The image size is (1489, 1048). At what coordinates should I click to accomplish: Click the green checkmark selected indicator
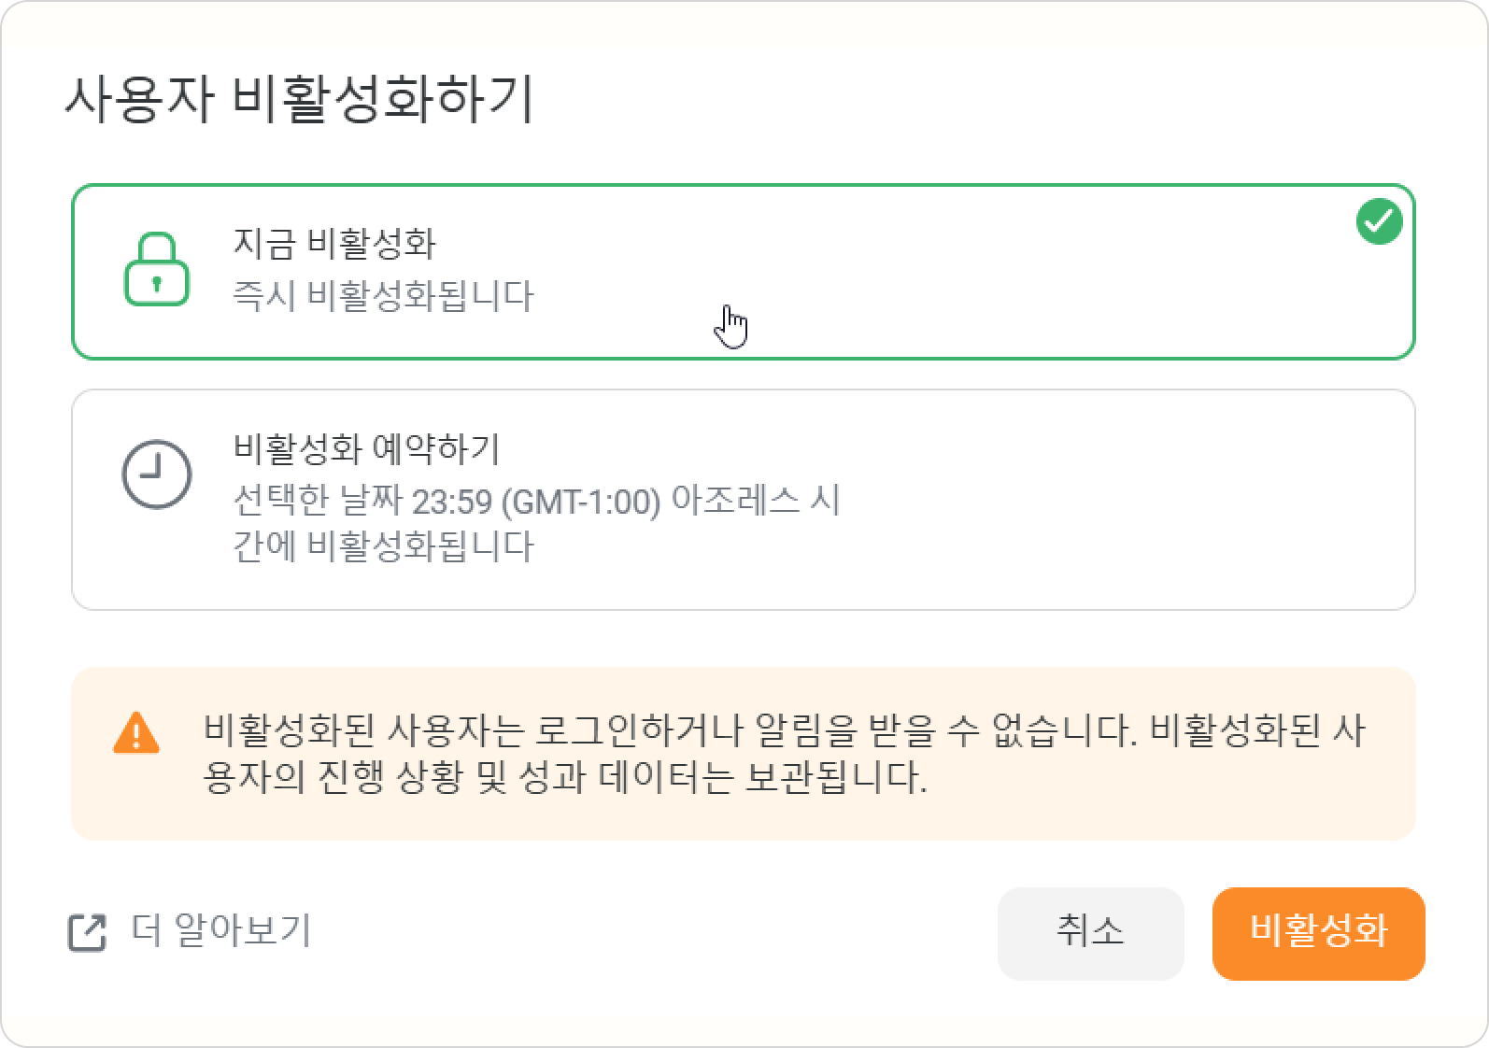[1379, 221]
